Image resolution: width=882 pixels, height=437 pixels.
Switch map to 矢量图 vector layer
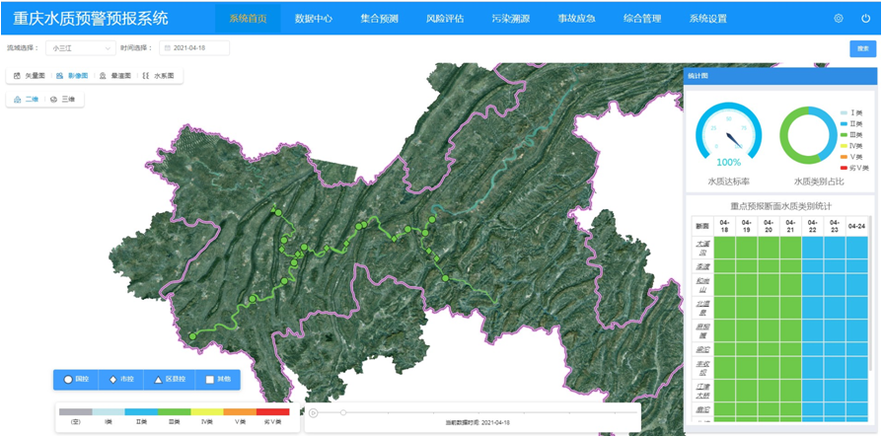pos(30,76)
